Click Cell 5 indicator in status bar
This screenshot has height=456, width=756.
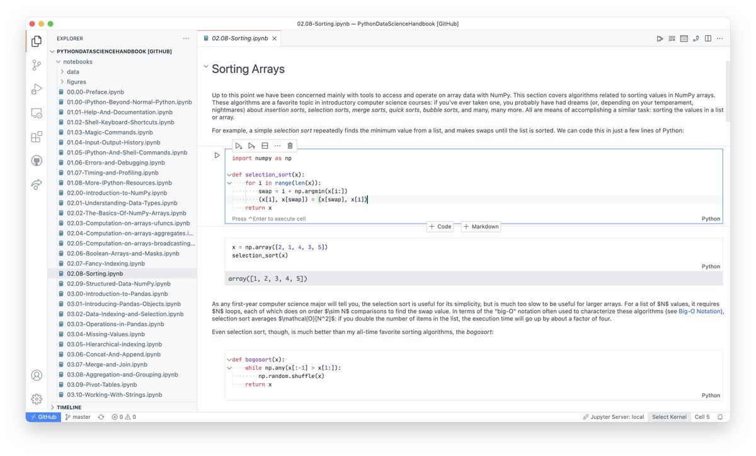(x=701, y=417)
